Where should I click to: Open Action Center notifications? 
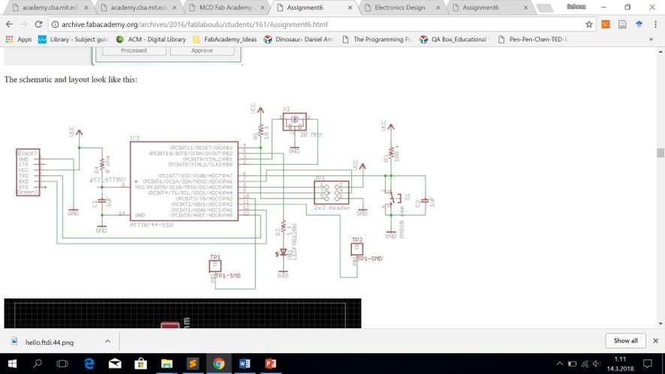647,364
